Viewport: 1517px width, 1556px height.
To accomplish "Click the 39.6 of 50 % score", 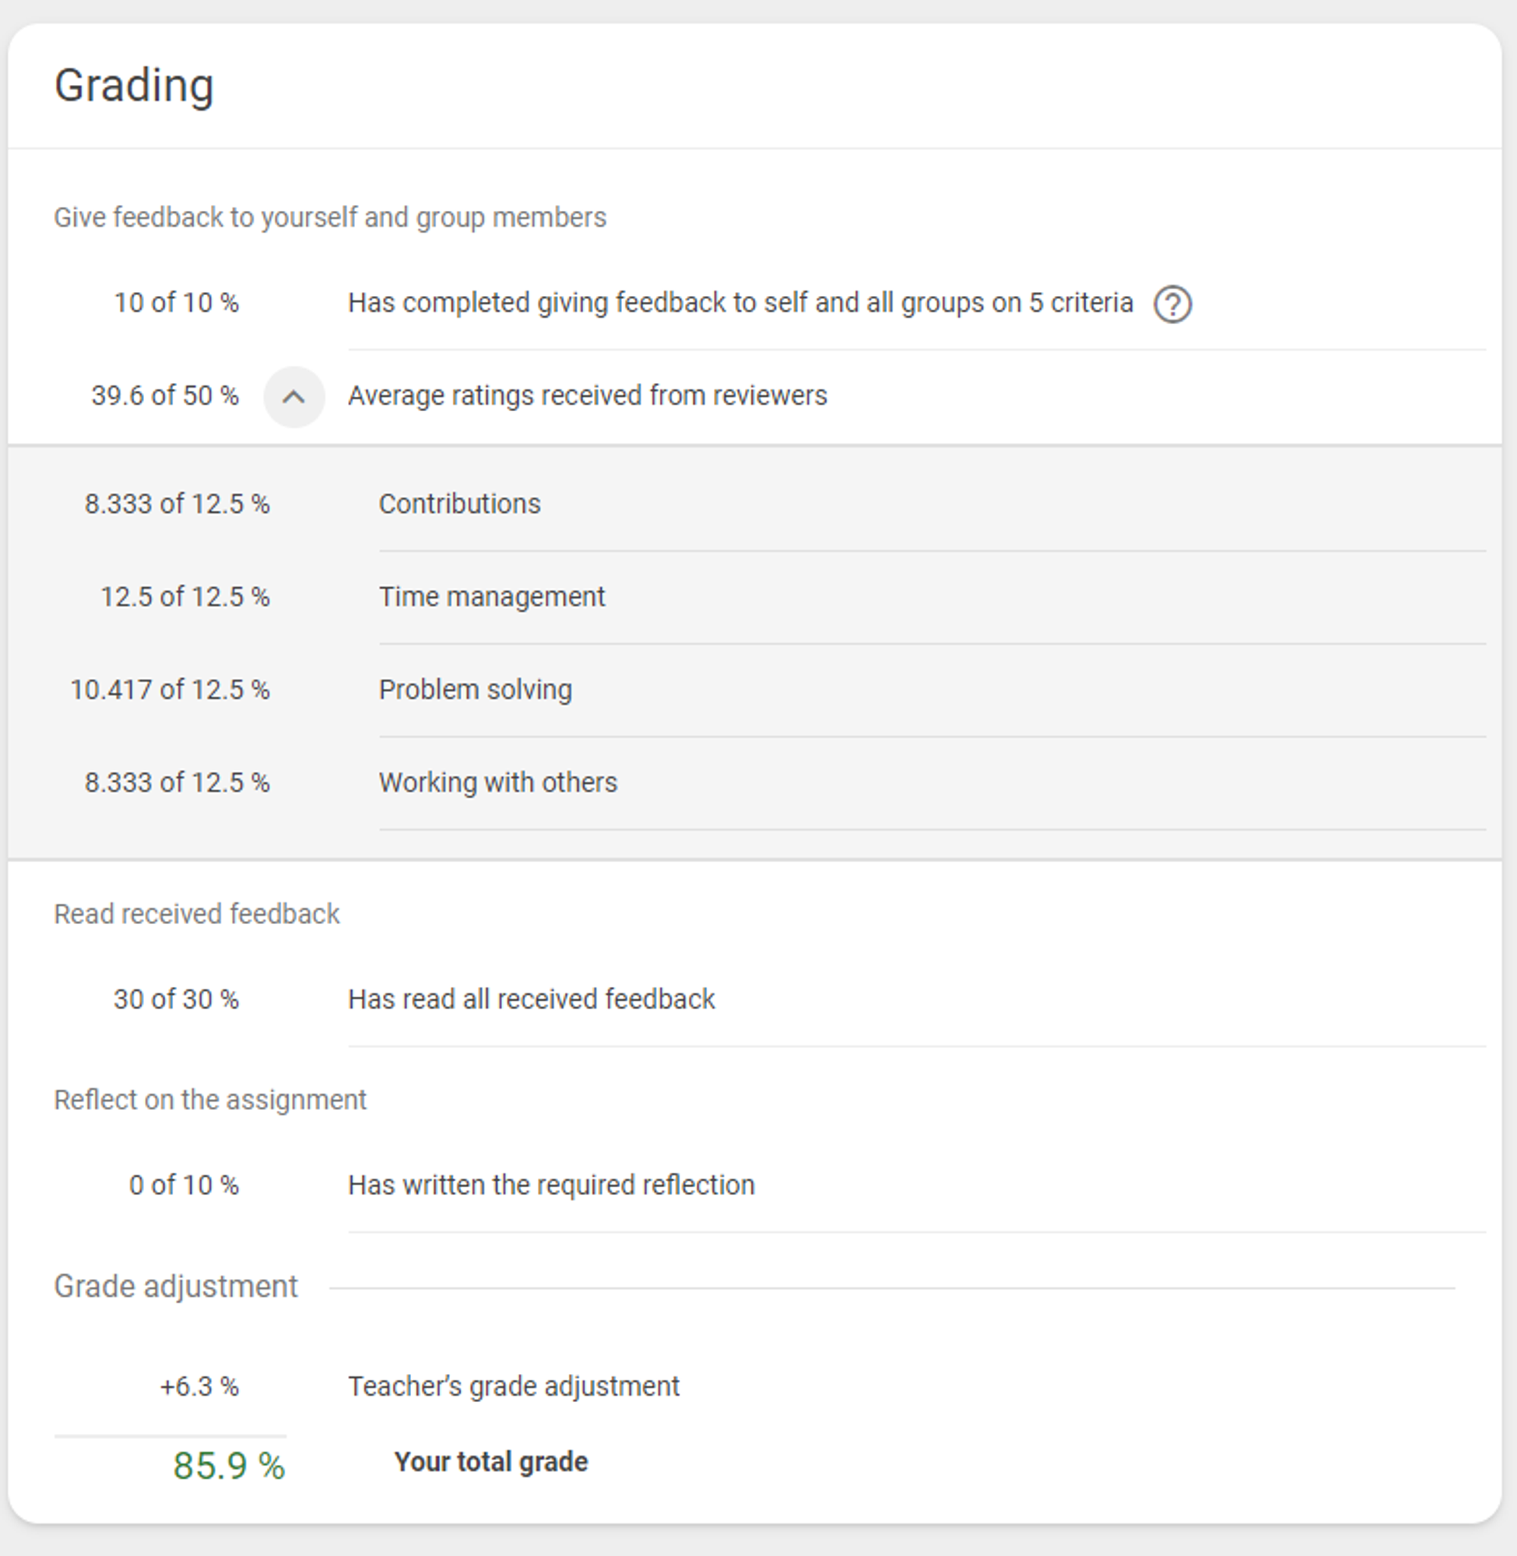I will click(x=165, y=396).
